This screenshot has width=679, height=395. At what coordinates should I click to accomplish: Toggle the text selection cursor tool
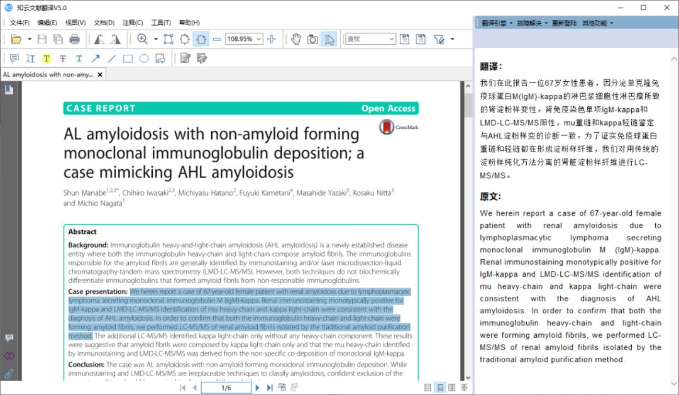tap(329, 40)
